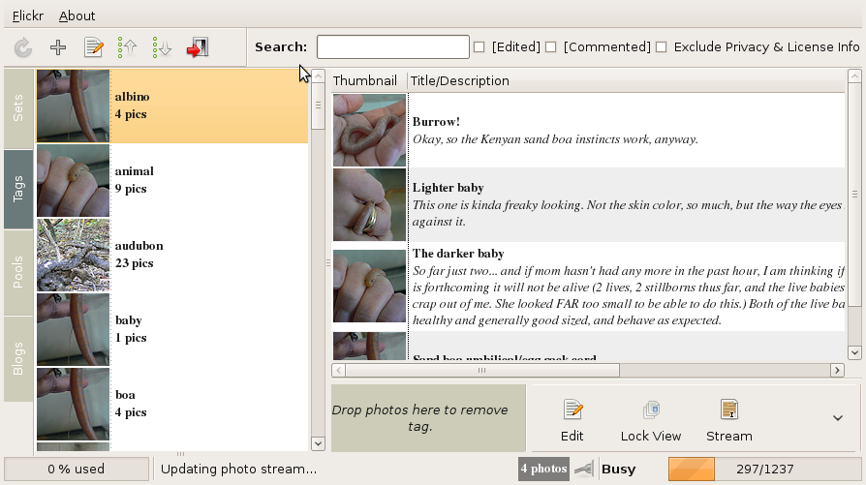Click the photo list scroll left arrow
This screenshot has height=485, width=866.
(x=339, y=370)
